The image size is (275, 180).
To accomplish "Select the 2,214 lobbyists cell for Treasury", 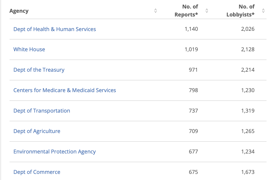I will click(x=248, y=70).
